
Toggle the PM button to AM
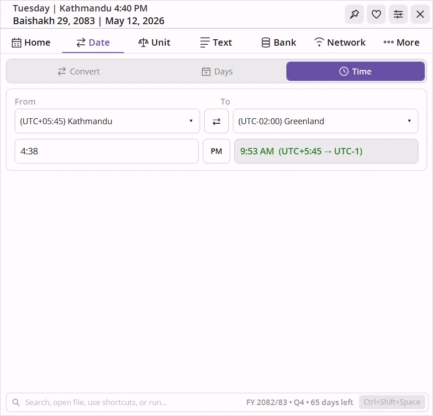[216, 151]
